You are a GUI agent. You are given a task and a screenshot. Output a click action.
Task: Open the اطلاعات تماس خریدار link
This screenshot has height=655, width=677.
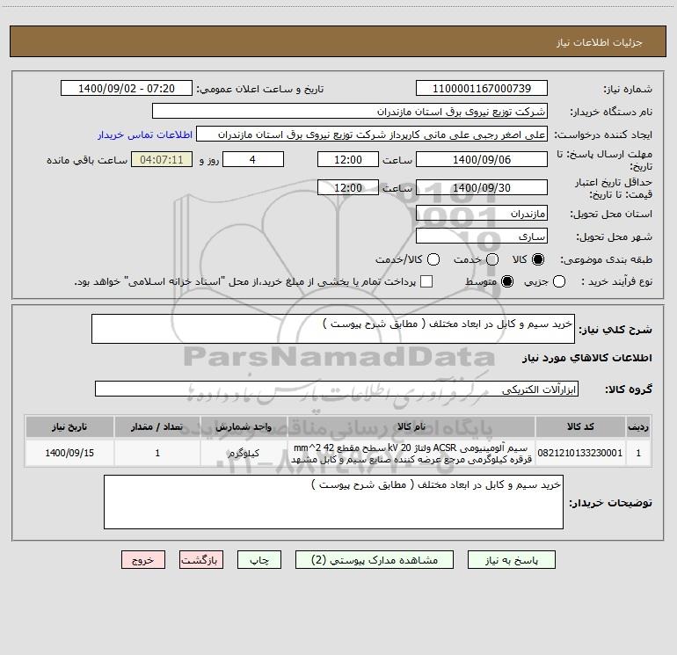point(145,135)
